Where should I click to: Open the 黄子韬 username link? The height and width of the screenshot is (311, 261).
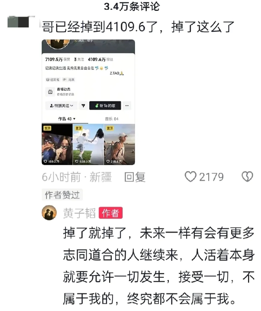[x=79, y=213]
